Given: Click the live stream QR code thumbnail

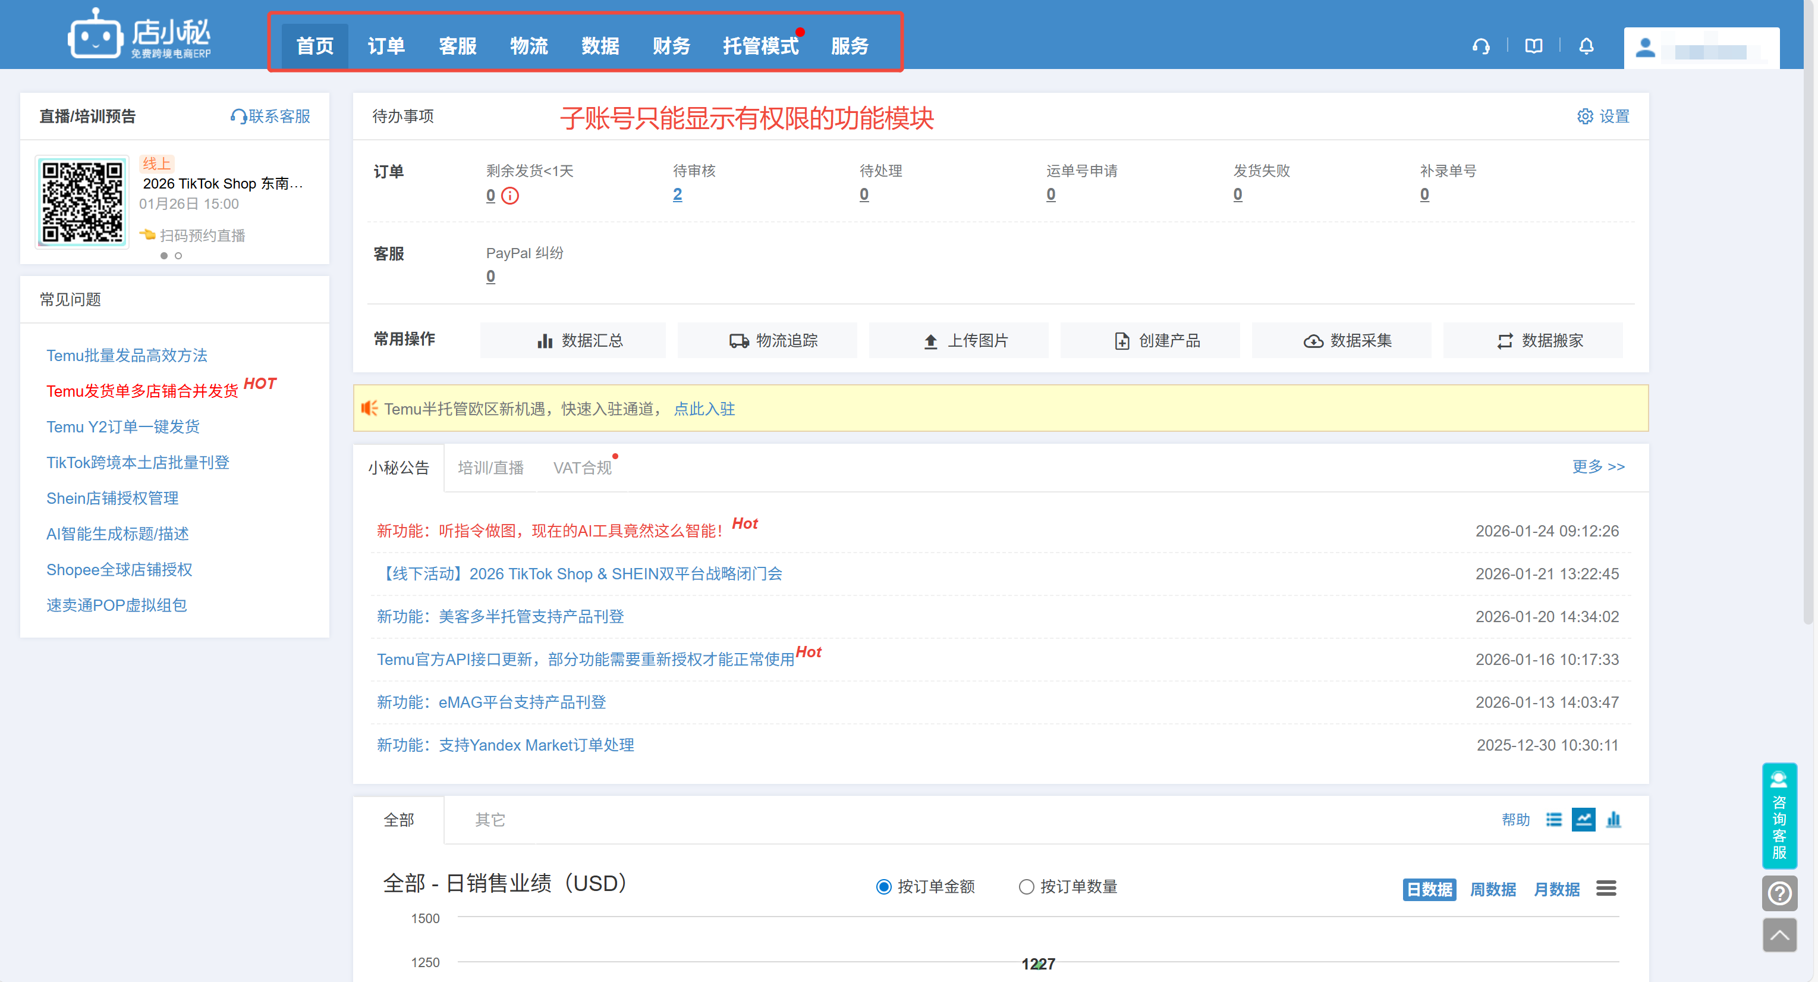Looking at the screenshot, I should click(82, 202).
